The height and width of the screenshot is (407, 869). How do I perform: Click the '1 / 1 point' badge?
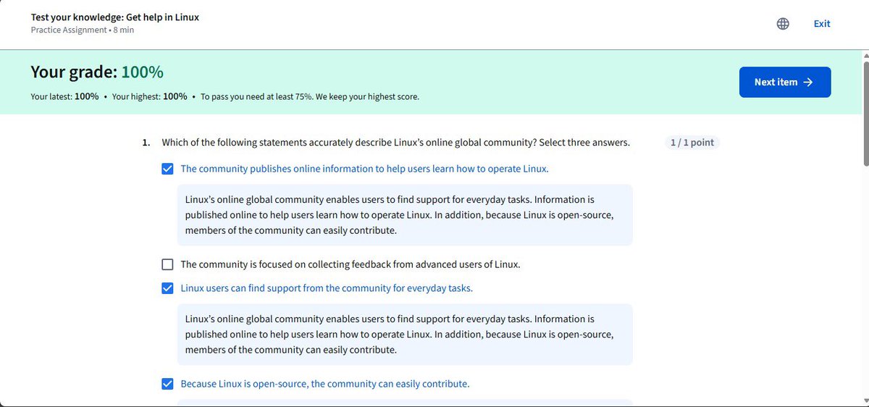coord(692,143)
